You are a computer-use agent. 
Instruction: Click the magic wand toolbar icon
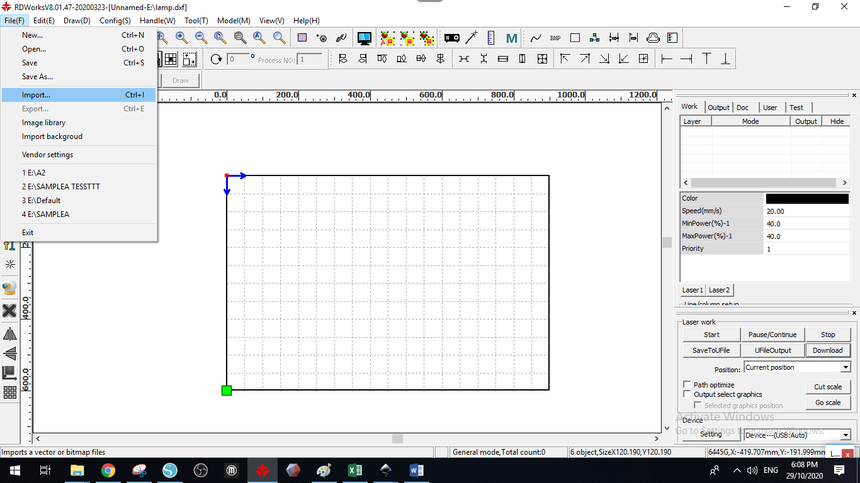coord(471,38)
